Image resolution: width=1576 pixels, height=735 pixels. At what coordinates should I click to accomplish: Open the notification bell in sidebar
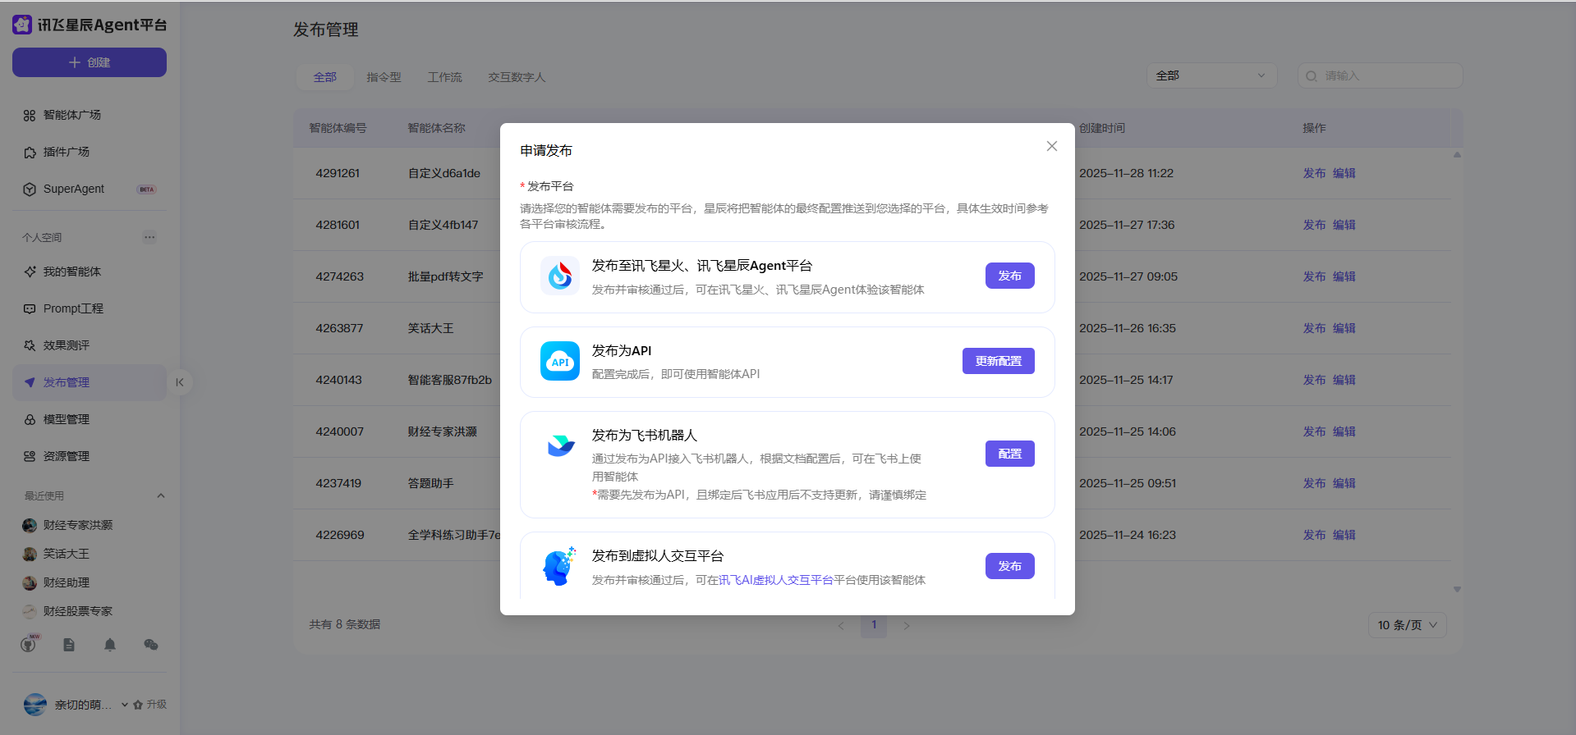tap(110, 645)
